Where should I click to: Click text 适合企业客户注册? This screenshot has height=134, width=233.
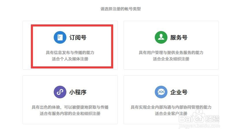click(171, 113)
